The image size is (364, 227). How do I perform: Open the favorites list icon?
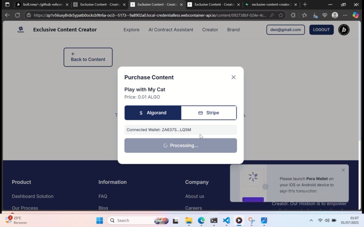click(x=304, y=15)
